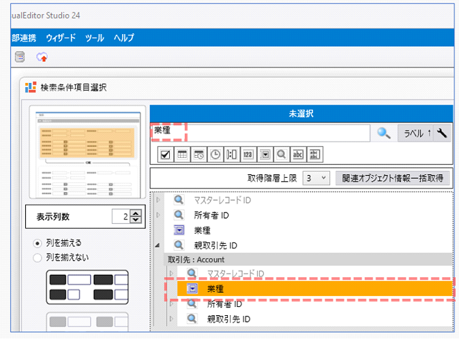
Task: Open the ツール menu
Action: coord(95,37)
